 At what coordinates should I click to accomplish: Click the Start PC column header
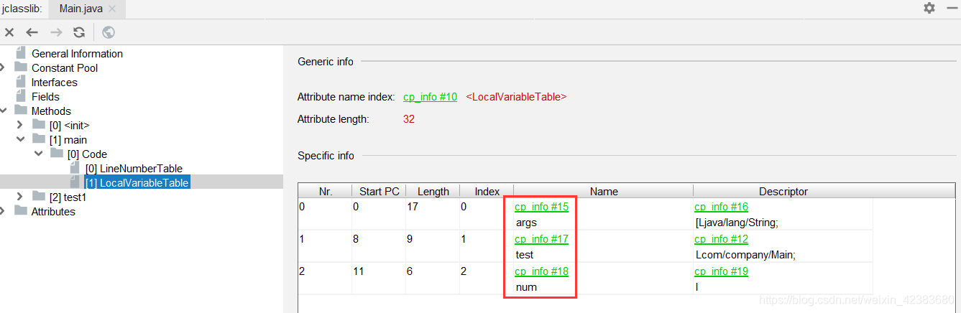click(x=379, y=191)
